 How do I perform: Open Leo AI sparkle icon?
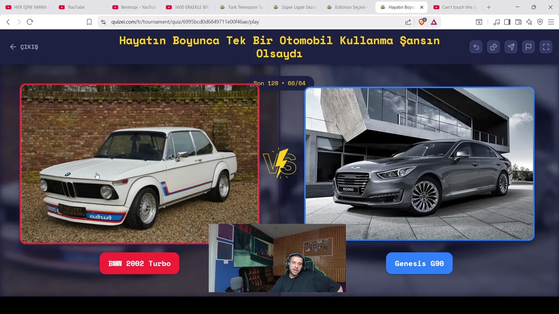pos(529,22)
